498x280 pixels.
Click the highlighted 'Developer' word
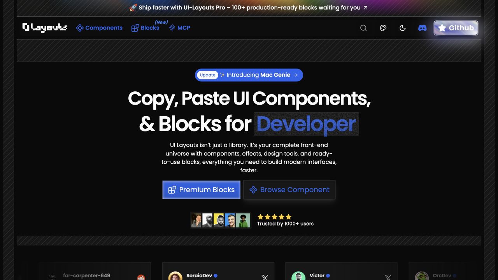(x=306, y=124)
